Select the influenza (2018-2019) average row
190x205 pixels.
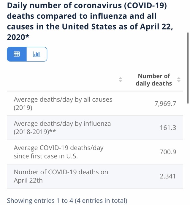coord(95,128)
